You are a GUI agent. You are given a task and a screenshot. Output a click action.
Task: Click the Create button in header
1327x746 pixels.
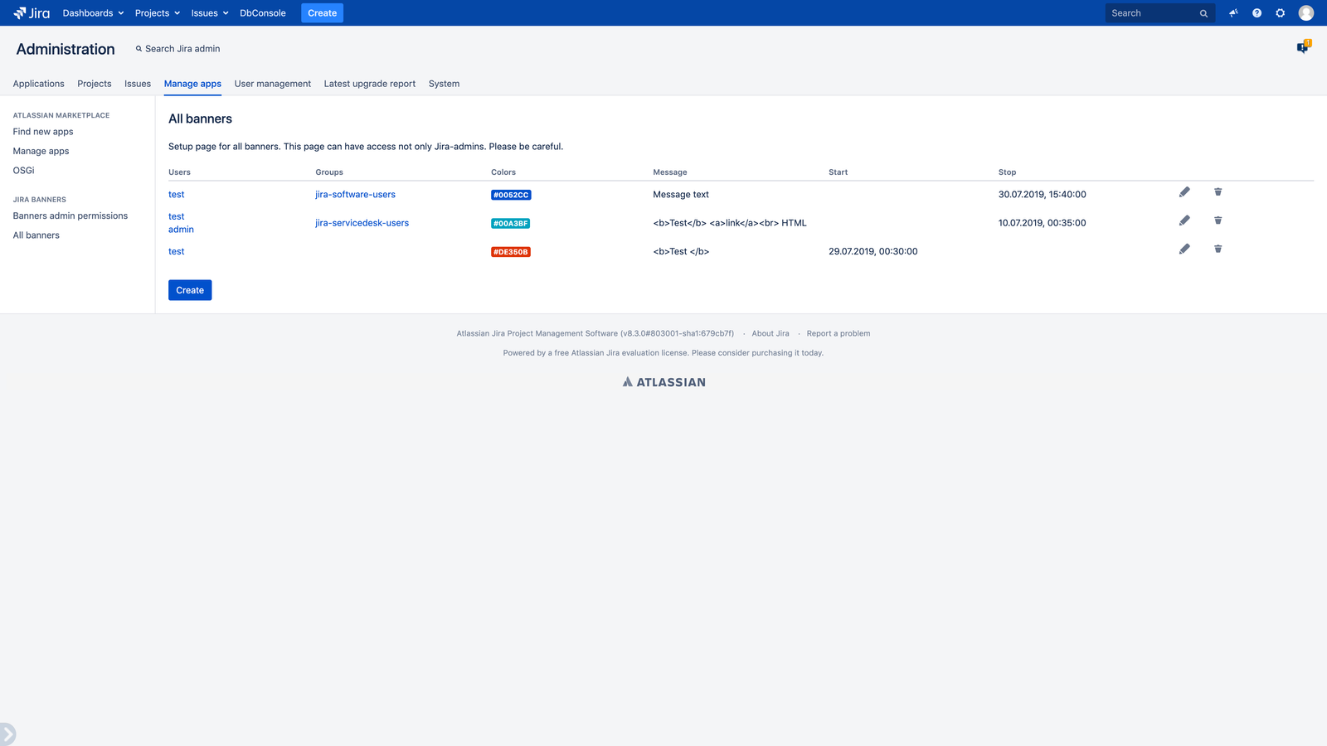322,13
